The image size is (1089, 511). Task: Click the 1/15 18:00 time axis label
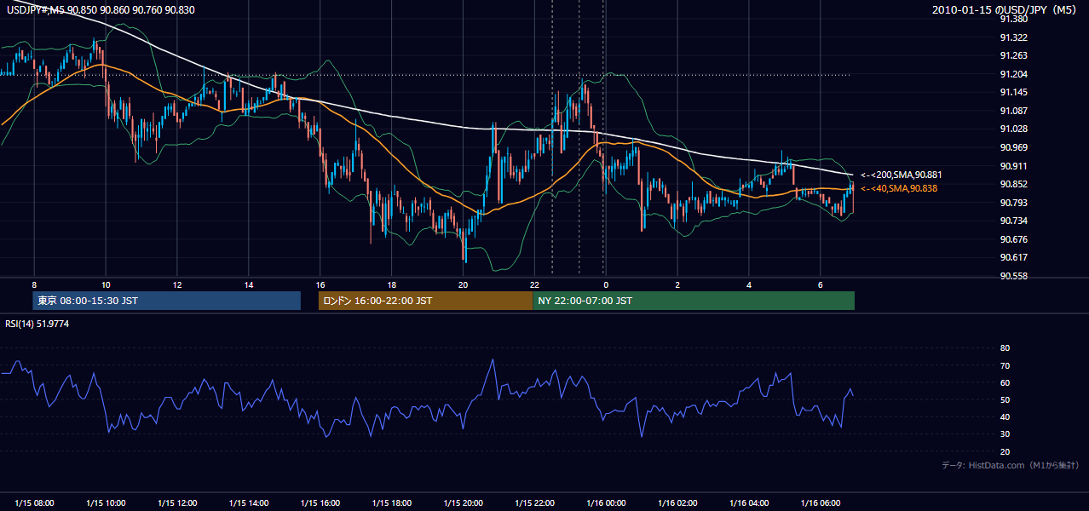(392, 502)
